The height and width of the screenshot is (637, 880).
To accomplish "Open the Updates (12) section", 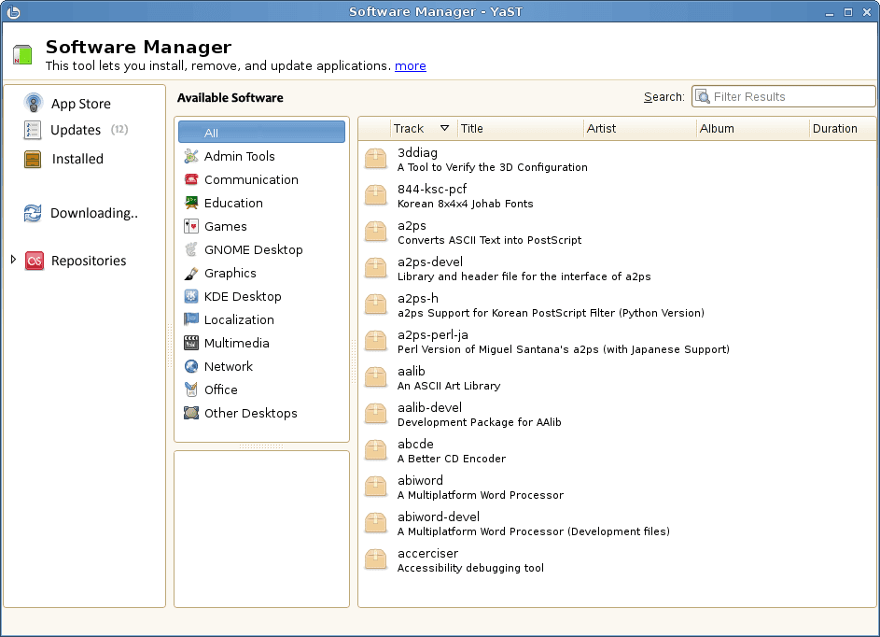I will pos(90,130).
